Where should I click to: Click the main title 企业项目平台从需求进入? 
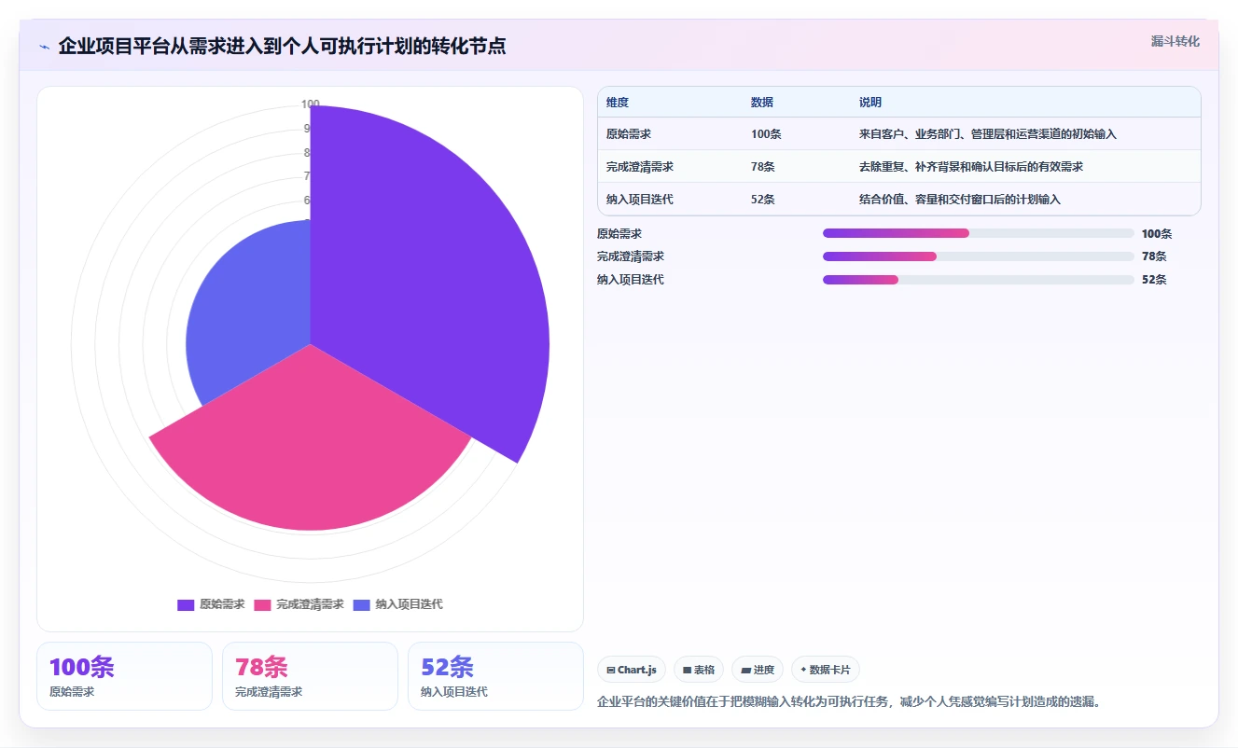coord(282,47)
